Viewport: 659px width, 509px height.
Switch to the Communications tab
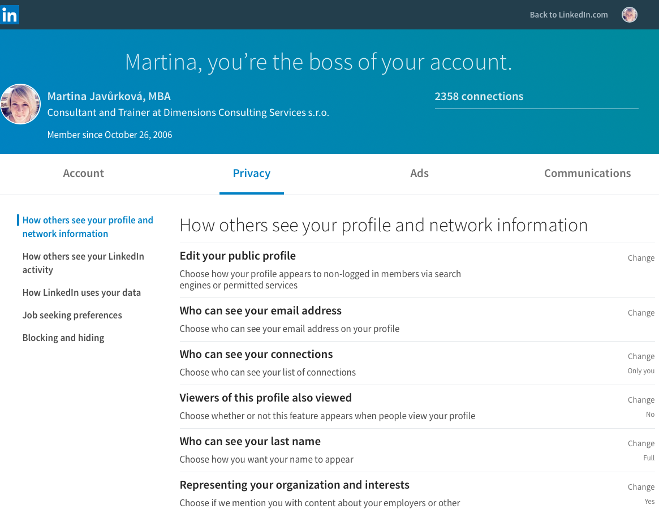click(587, 173)
